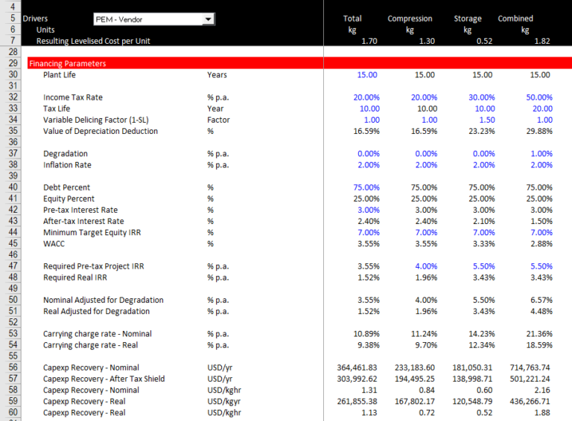Select the Resulting Levelised Cost per Unit label
572x421 pixels.
[93, 41]
